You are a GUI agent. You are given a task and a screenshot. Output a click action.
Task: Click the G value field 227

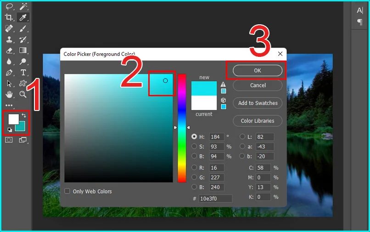click(217, 177)
